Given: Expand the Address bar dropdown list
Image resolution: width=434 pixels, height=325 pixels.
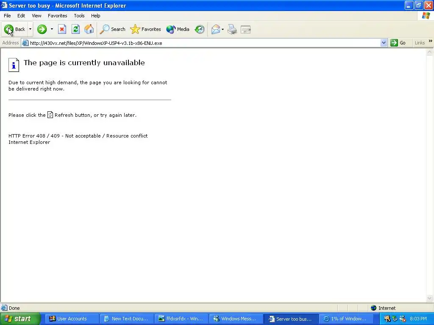Looking at the screenshot, I should point(384,43).
